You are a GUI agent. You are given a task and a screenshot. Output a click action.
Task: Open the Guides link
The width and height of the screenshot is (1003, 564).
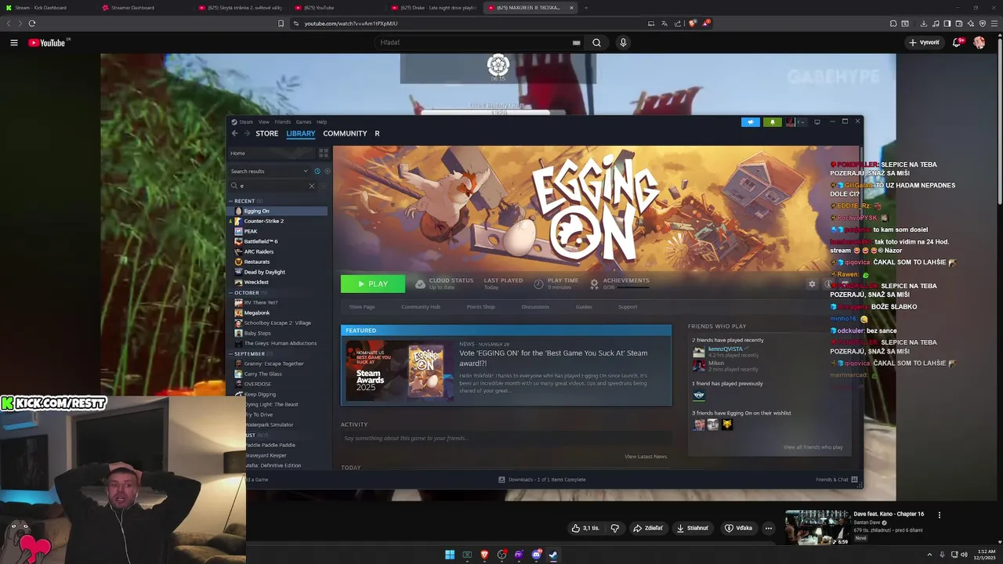click(x=584, y=307)
